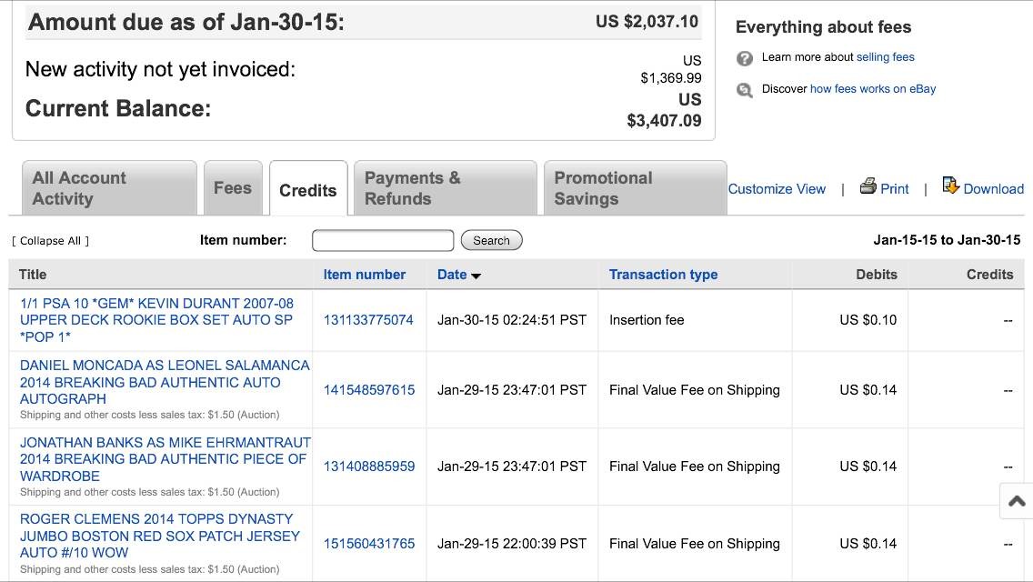This screenshot has width=1033, height=582.
Task: Switch to the Fees tab
Action: pyautogui.click(x=232, y=188)
